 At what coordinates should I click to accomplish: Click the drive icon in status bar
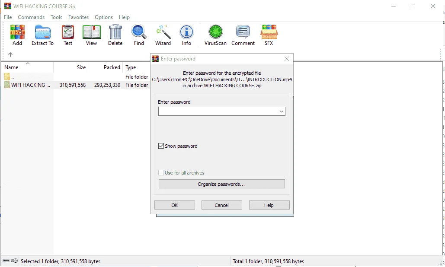pos(6,261)
